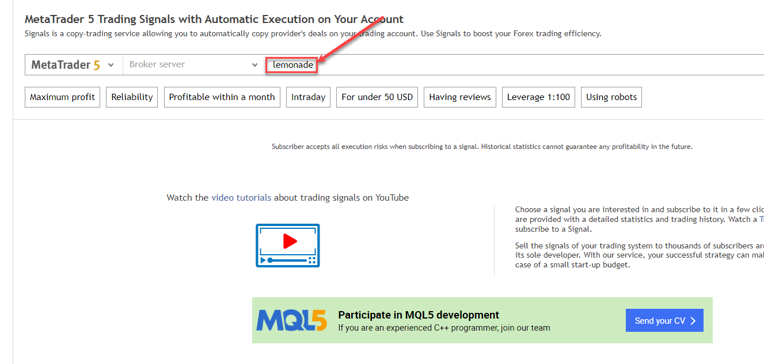The image size is (764, 364).
Task: Open the MetaTrader 5 platform dropdown
Action: coord(74,65)
